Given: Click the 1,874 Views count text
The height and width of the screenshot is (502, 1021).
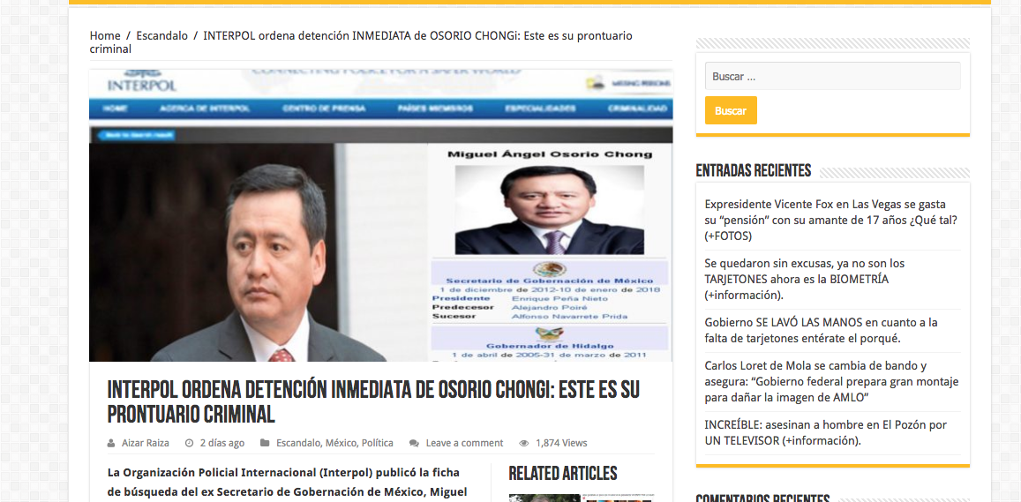Looking at the screenshot, I should [x=561, y=443].
